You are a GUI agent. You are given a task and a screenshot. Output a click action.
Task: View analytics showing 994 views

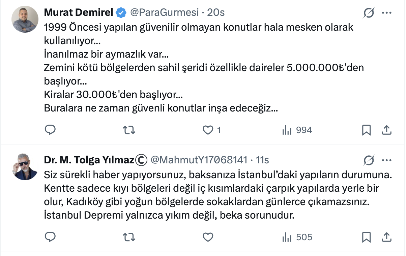point(297,130)
